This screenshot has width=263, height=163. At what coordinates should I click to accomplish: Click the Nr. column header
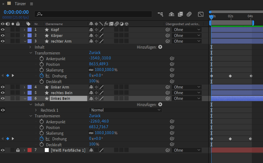(x=36, y=24)
